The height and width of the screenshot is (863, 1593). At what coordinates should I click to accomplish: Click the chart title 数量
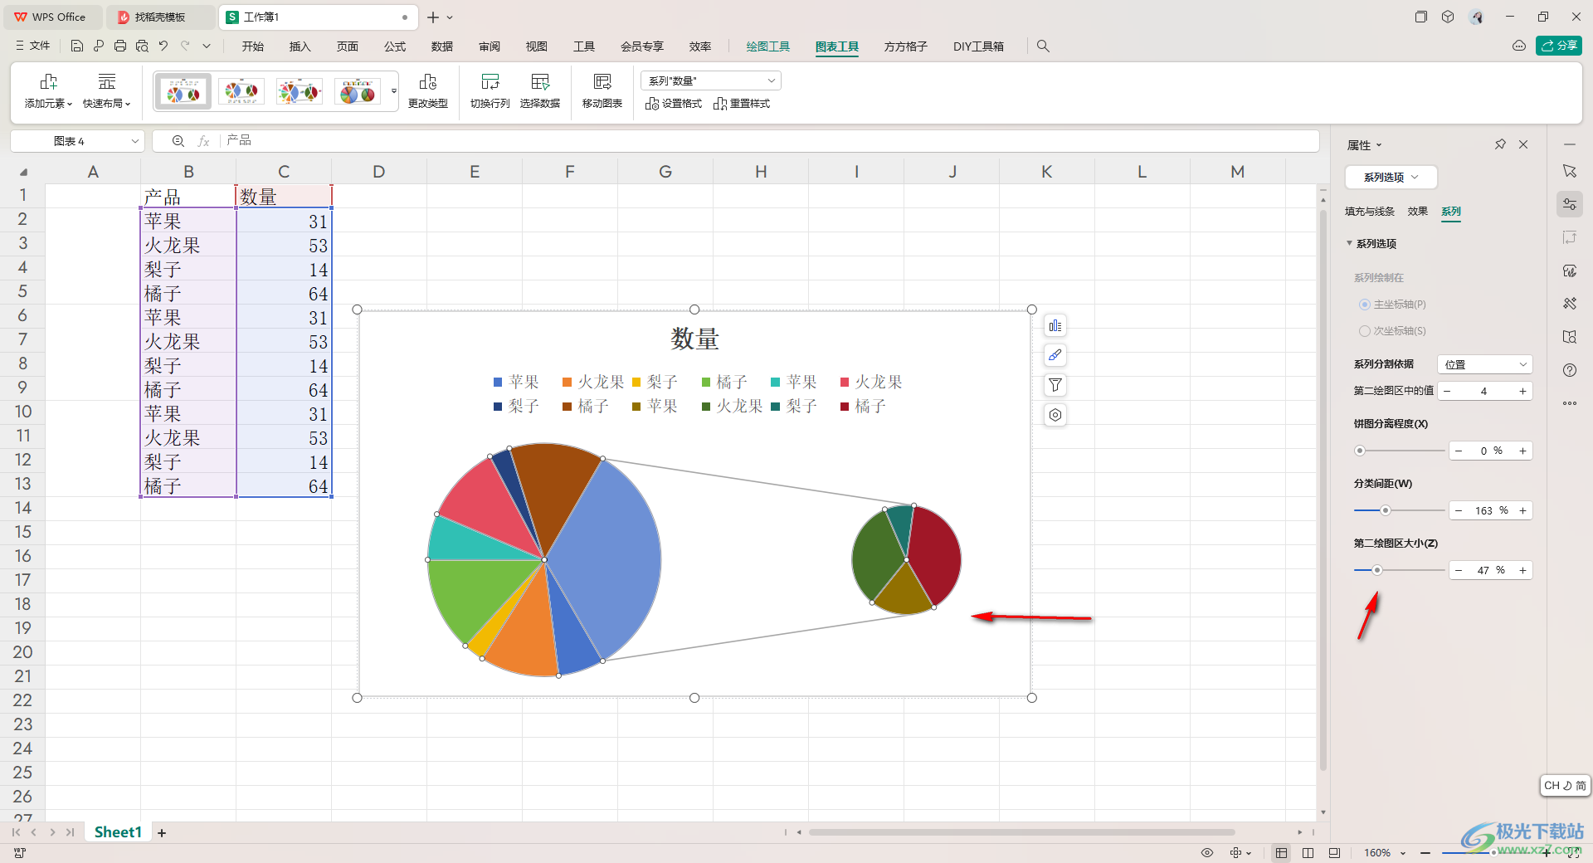pos(694,339)
